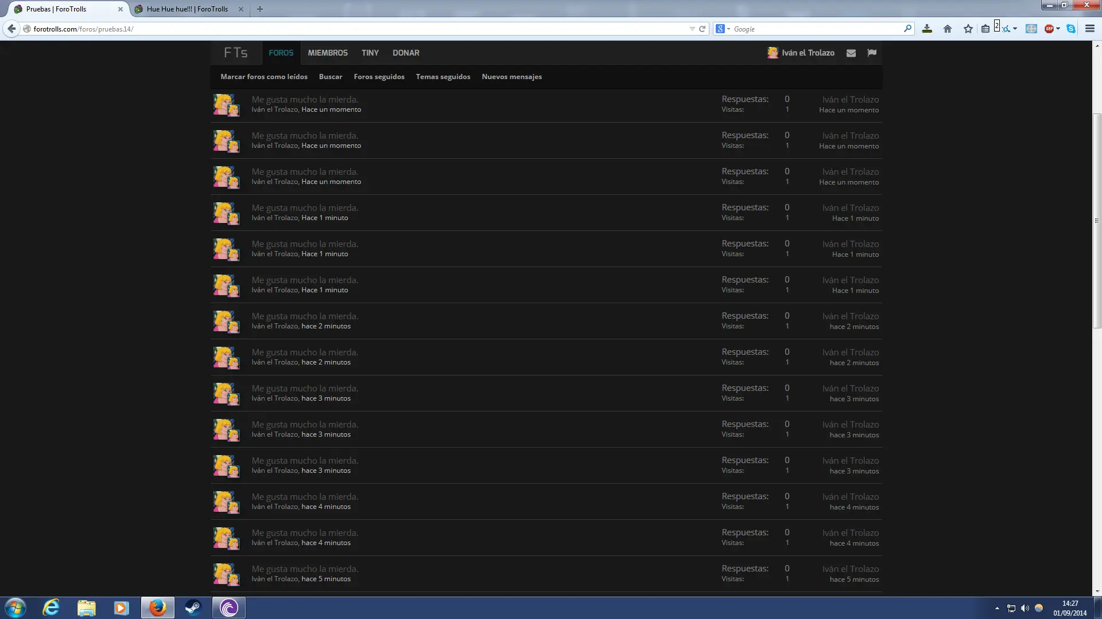Open the Adblock Plus ABP icon
This screenshot has width=1102, height=619.
[1049, 29]
